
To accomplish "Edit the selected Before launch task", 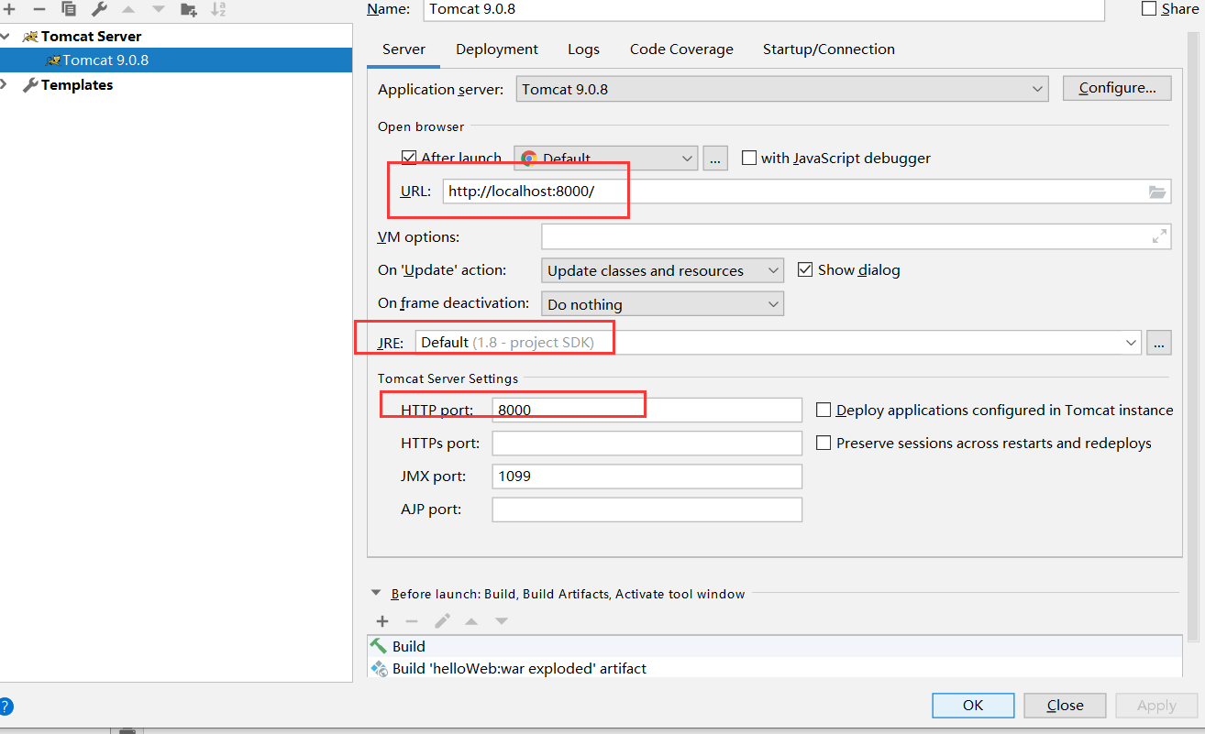I will click(x=442, y=620).
